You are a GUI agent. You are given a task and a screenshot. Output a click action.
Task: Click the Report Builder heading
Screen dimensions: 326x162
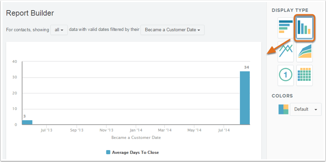(30, 13)
